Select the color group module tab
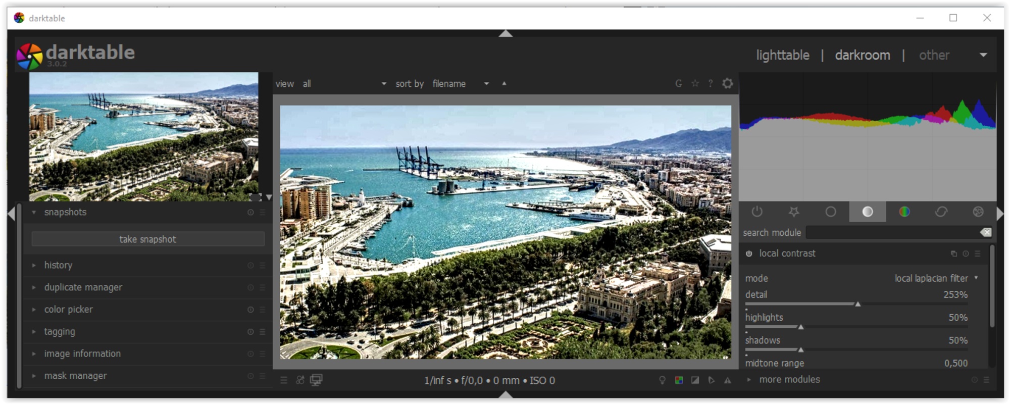Screen dimensions: 1010x404 (904, 212)
